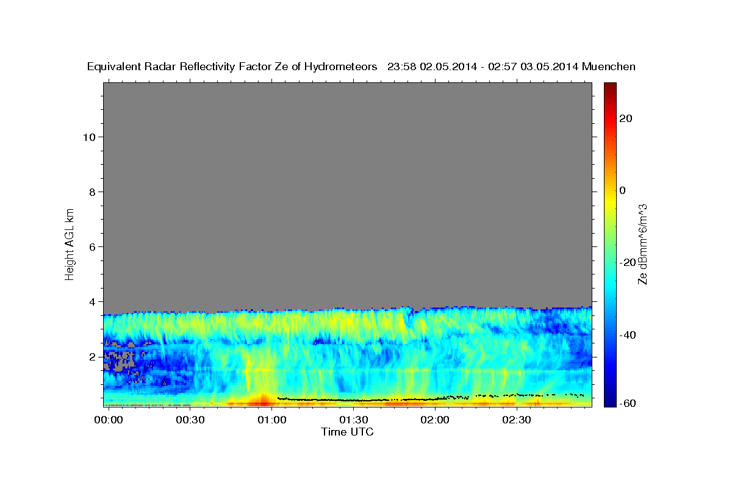The width and height of the screenshot is (732, 488).
Task: Click the yellow section of the colorbar
Action: coord(610,201)
